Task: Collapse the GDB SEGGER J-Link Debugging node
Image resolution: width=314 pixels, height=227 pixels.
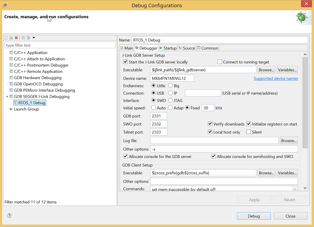Action: (x=7, y=97)
